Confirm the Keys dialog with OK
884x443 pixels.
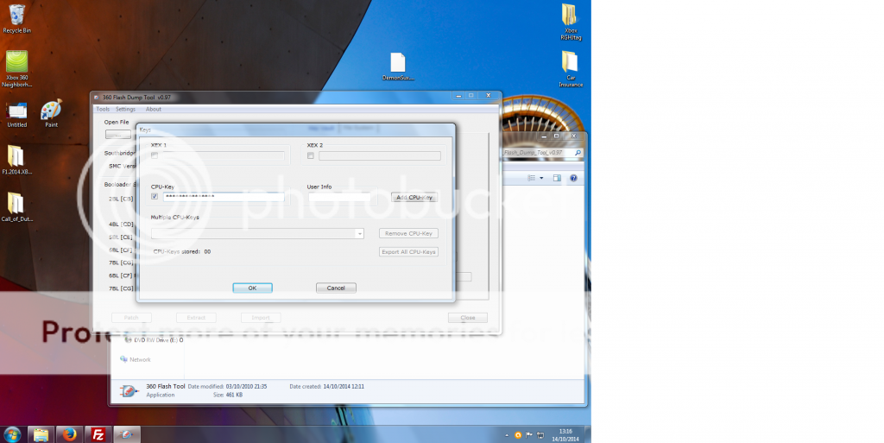(x=252, y=288)
